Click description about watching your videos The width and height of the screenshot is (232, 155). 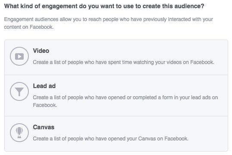click(x=124, y=62)
